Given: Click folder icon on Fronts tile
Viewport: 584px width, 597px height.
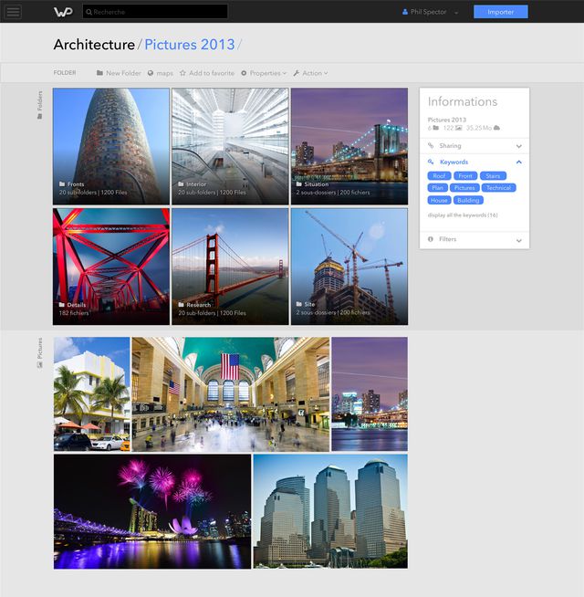Looking at the screenshot, I should point(62,184).
